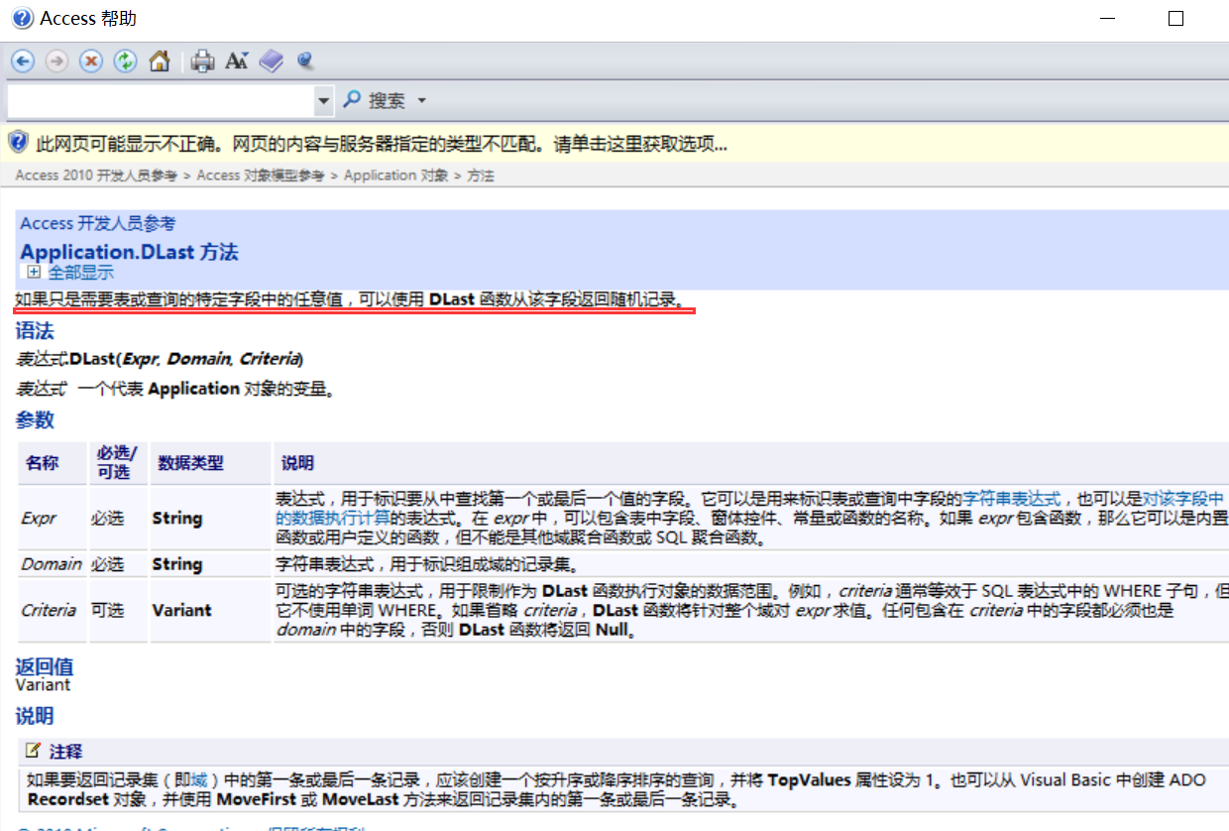Click inside the search text field

point(161,100)
